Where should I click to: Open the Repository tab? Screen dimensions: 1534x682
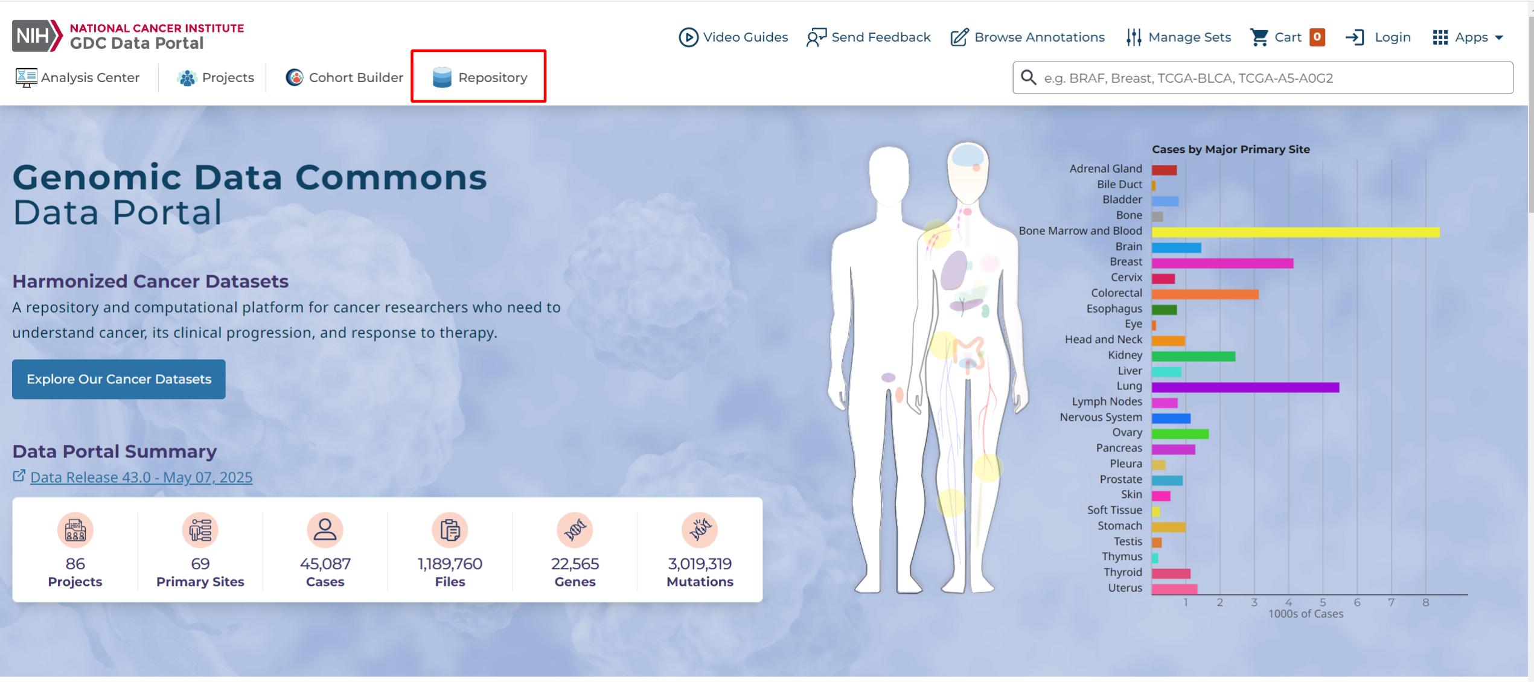coord(479,77)
